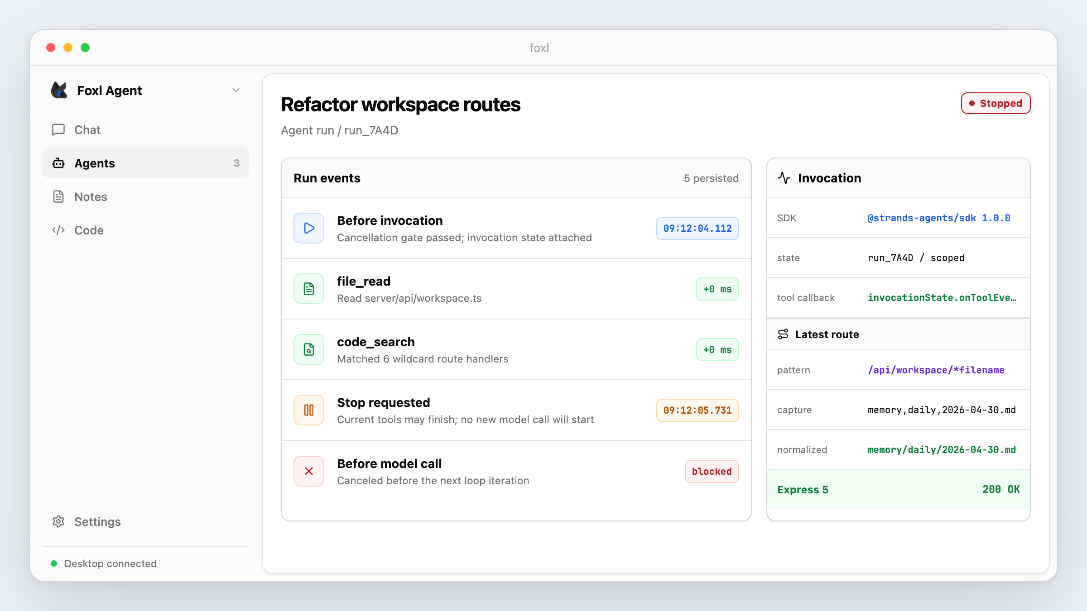The image size is (1087, 611).
Task: Click the green zoom window button
Action: [85, 48]
